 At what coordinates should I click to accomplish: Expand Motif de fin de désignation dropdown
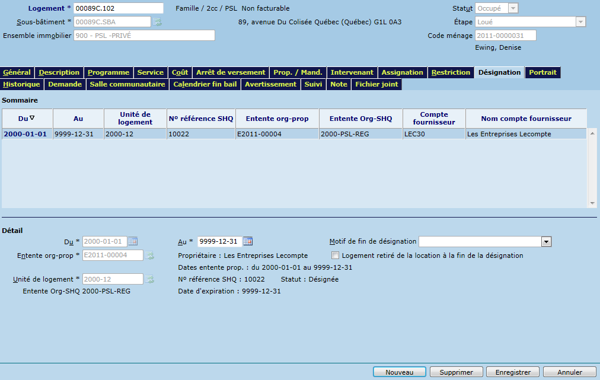[546, 242]
